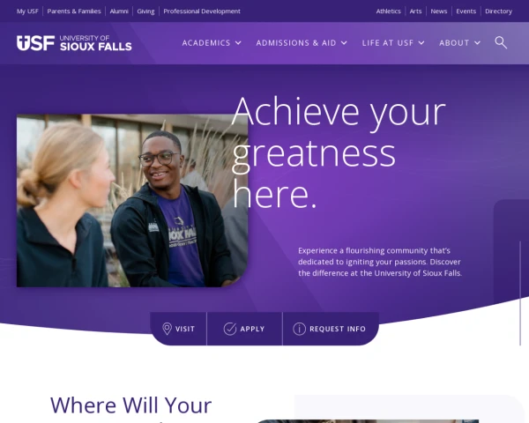Open the My USF link
The width and height of the screenshot is (529, 423).
coord(27,11)
